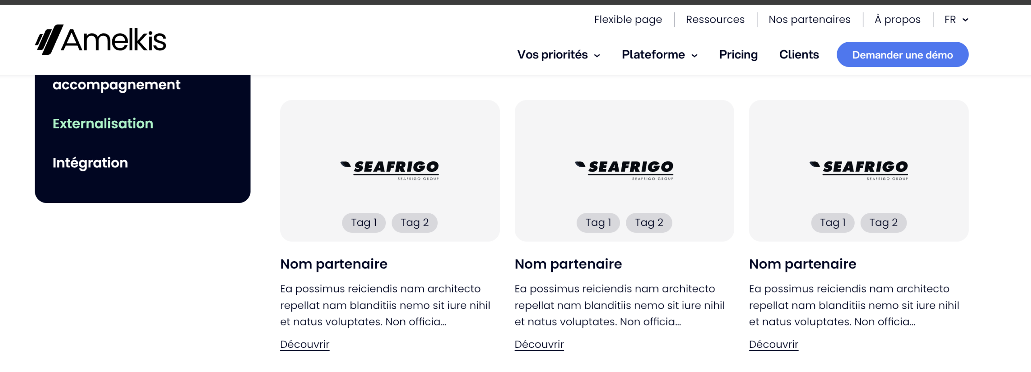The image size is (1031, 372).
Task: Go to Nos partenaires
Action: [x=809, y=20]
